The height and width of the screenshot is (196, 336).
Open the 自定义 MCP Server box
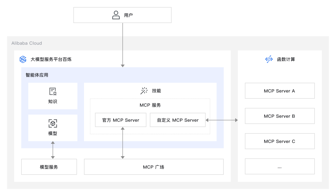pyautogui.click(x=177, y=120)
